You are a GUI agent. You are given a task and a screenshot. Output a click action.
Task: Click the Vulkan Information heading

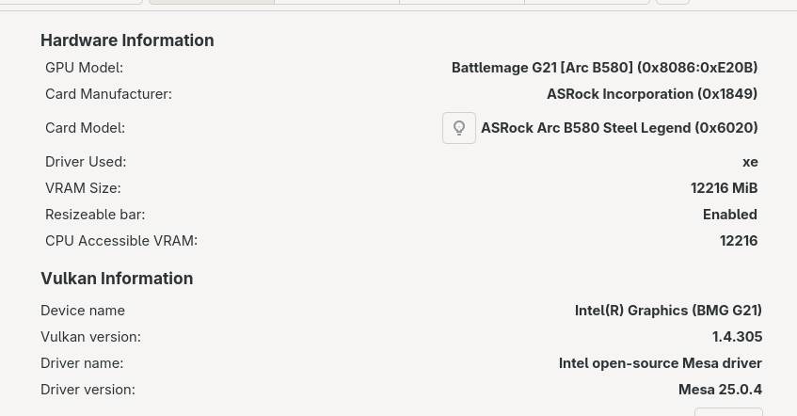pyautogui.click(x=117, y=279)
